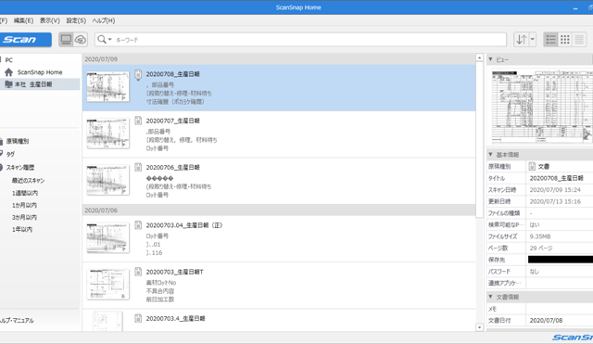Switch to cloud data view icon

pyautogui.click(x=81, y=40)
